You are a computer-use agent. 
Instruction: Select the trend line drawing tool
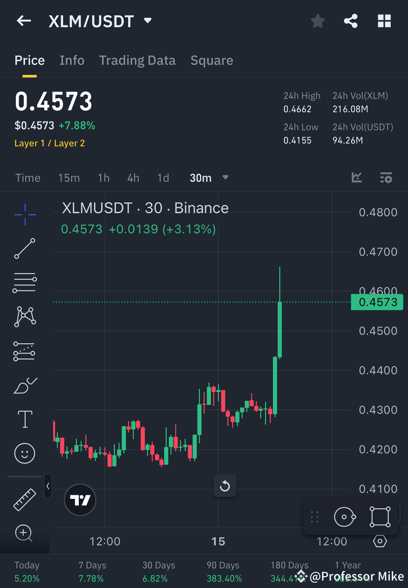[25, 249]
